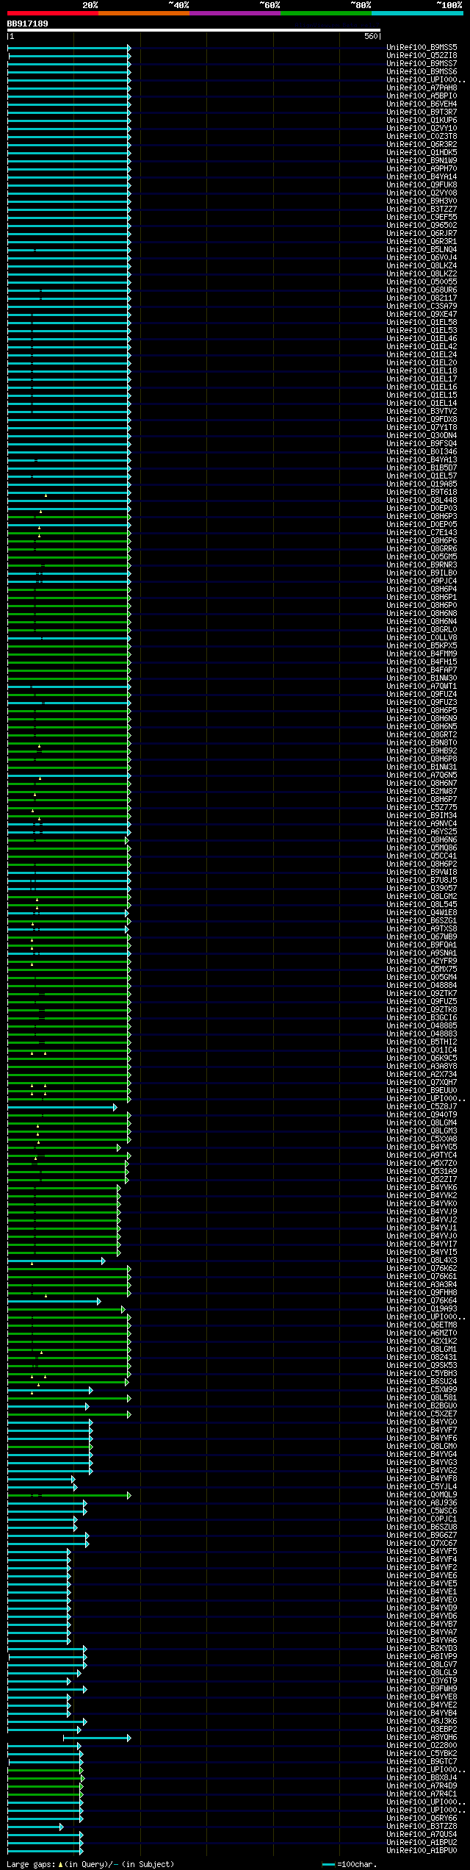Click the 560 end position marker
The width and height of the screenshot is (470, 1870).
(x=371, y=36)
